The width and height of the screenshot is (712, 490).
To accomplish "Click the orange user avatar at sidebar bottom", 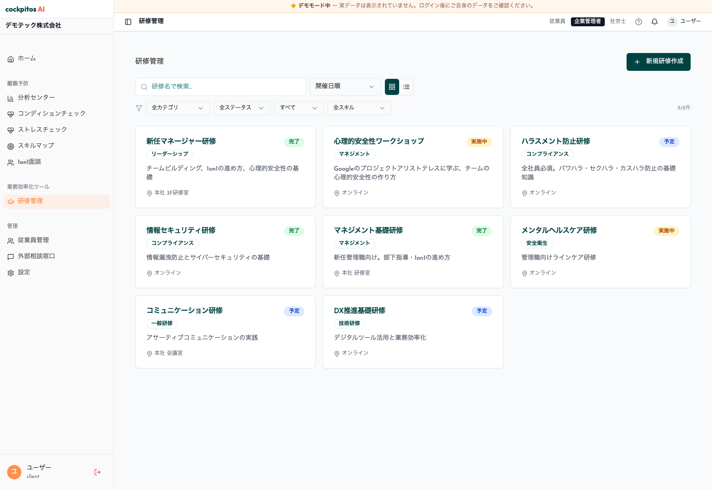I will click(14, 472).
